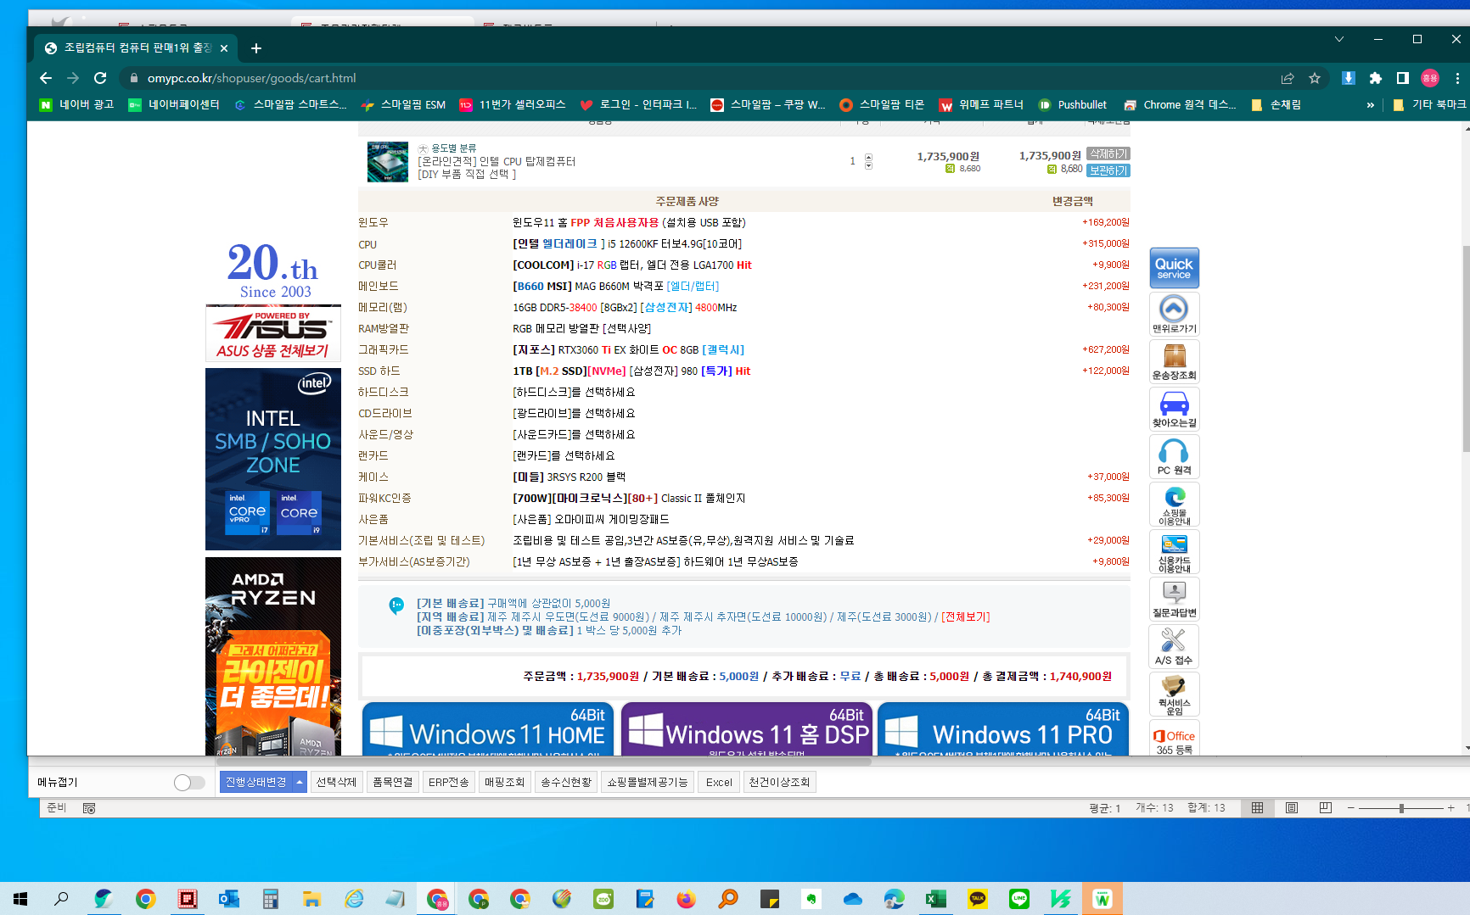Open 신용카드 이용안내 sidebar icon
Viewport: 1470px width, 915px height.
click(x=1174, y=551)
